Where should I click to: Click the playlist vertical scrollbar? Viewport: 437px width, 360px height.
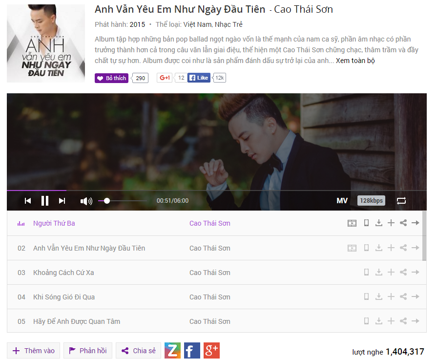pyautogui.click(x=424, y=236)
